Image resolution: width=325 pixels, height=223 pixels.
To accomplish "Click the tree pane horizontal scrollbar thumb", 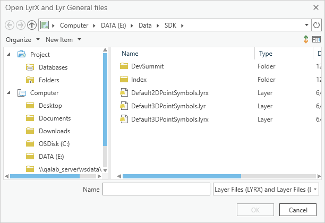I will (x=45, y=176).
